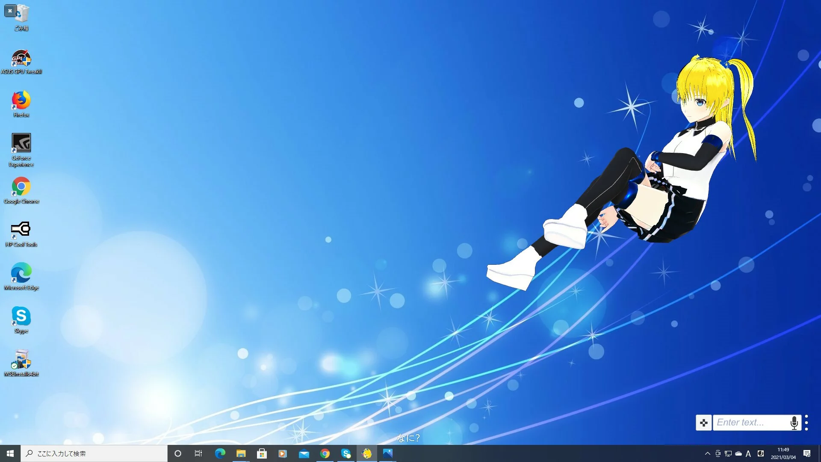The height and width of the screenshot is (462, 821).
Task: Select the Microsoft Edge desktop shortcut
Action: tap(21, 277)
